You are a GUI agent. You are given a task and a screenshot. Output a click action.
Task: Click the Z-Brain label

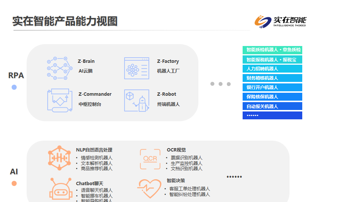[x=86, y=61]
